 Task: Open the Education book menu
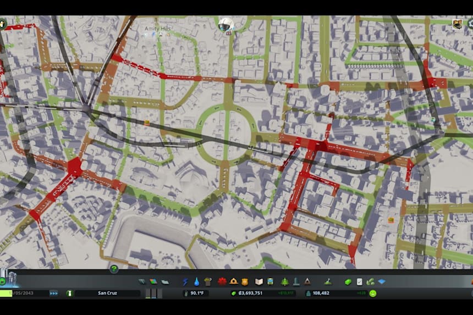click(x=259, y=281)
